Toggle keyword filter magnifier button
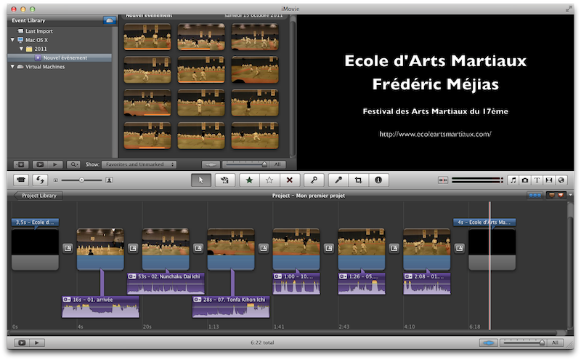581x360 pixels. 73,164
